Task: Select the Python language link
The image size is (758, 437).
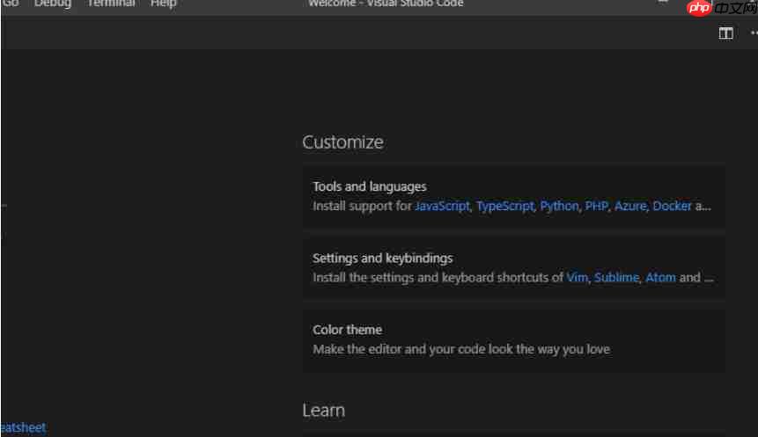Action: pos(559,206)
